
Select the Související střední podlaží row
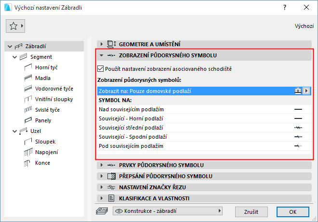[x=204, y=128]
